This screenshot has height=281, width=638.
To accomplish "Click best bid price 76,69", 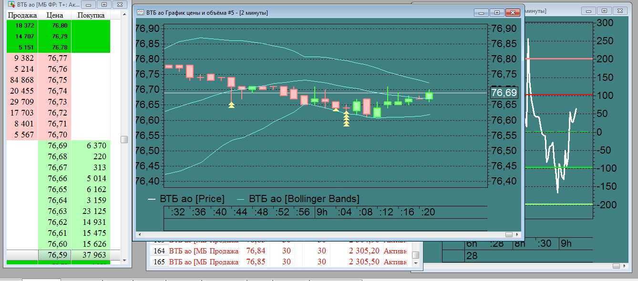I will tap(57, 145).
